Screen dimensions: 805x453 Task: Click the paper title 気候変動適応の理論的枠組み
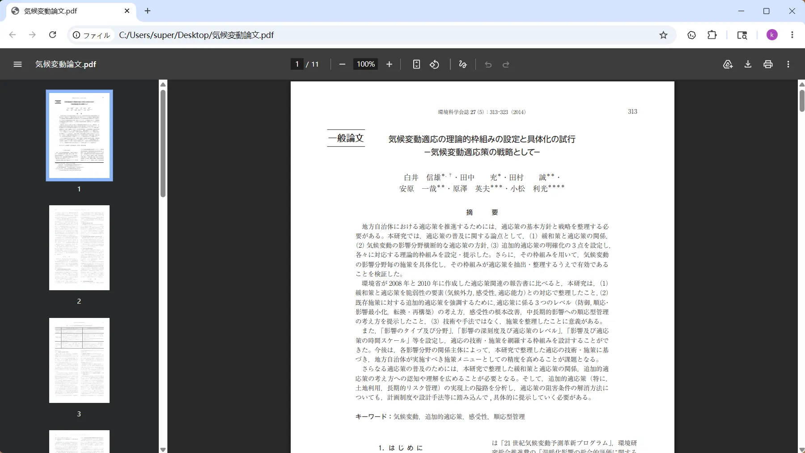pyautogui.click(x=482, y=139)
